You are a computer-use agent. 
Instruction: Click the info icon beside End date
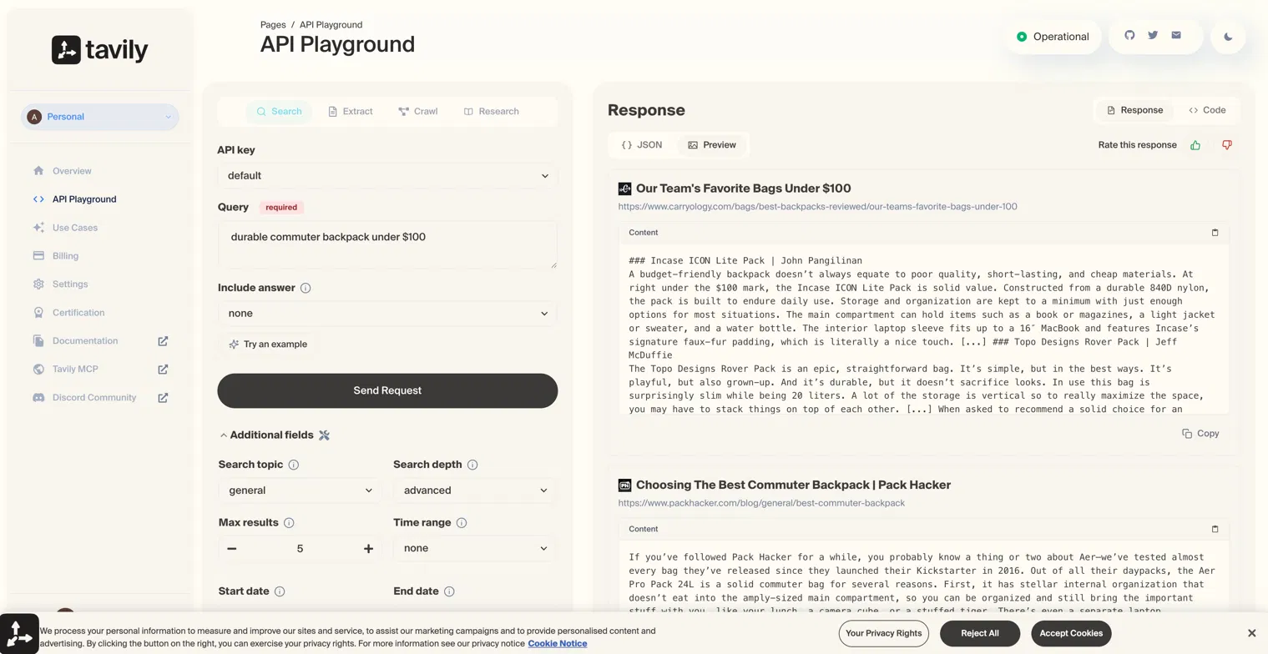(x=449, y=591)
